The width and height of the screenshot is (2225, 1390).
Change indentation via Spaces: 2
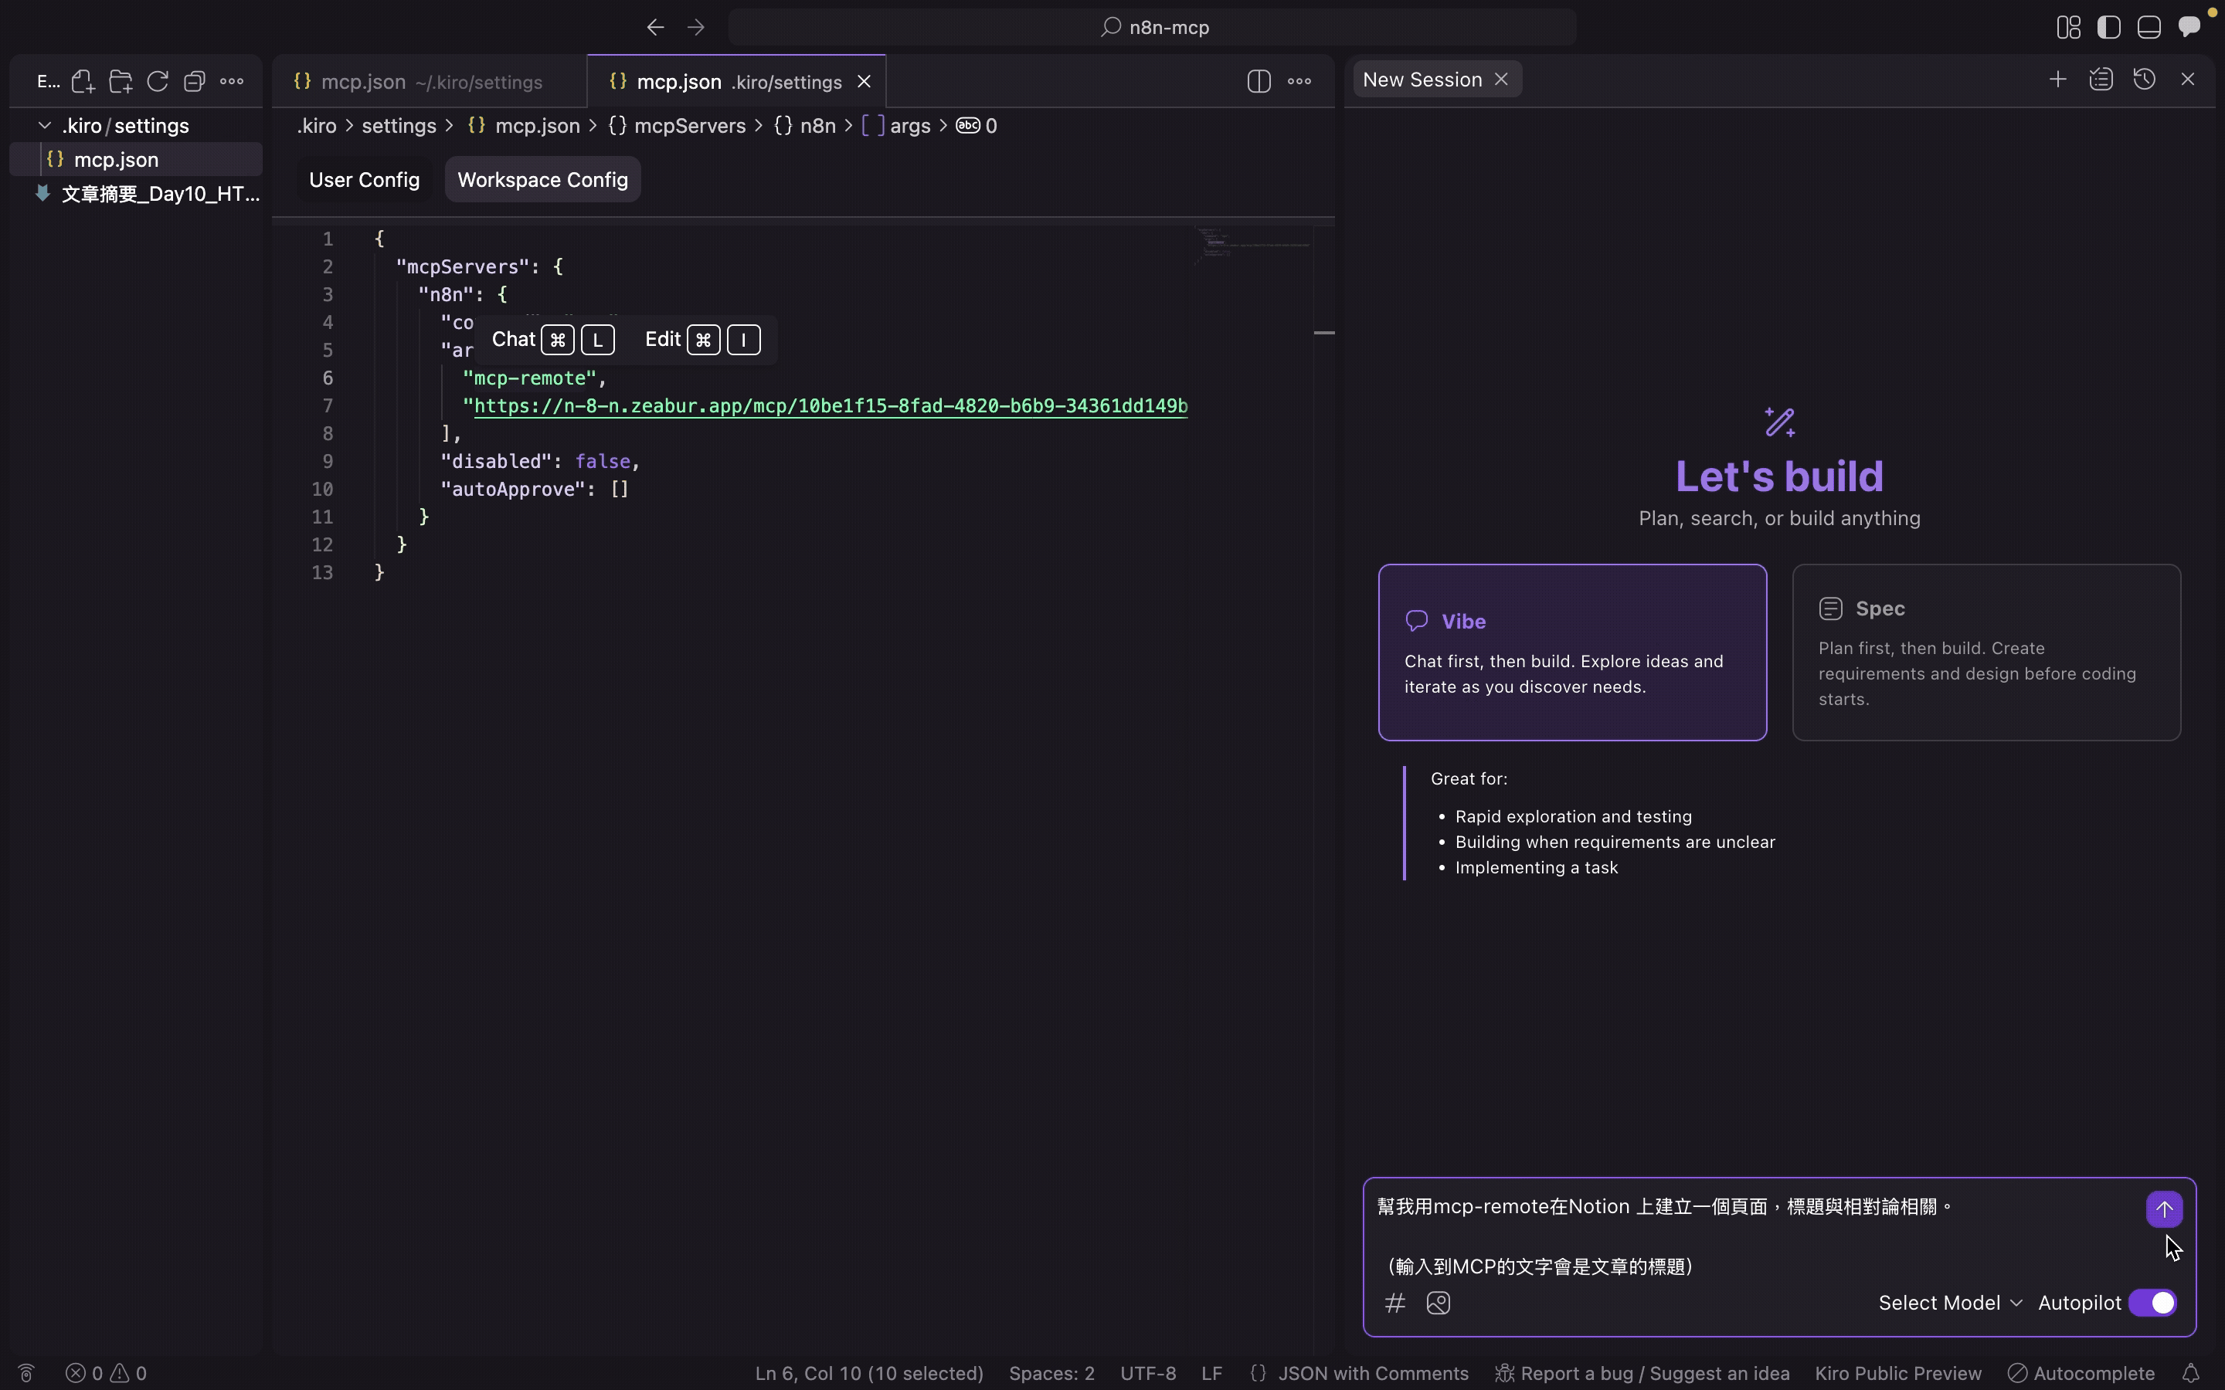[x=1051, y=1374]
